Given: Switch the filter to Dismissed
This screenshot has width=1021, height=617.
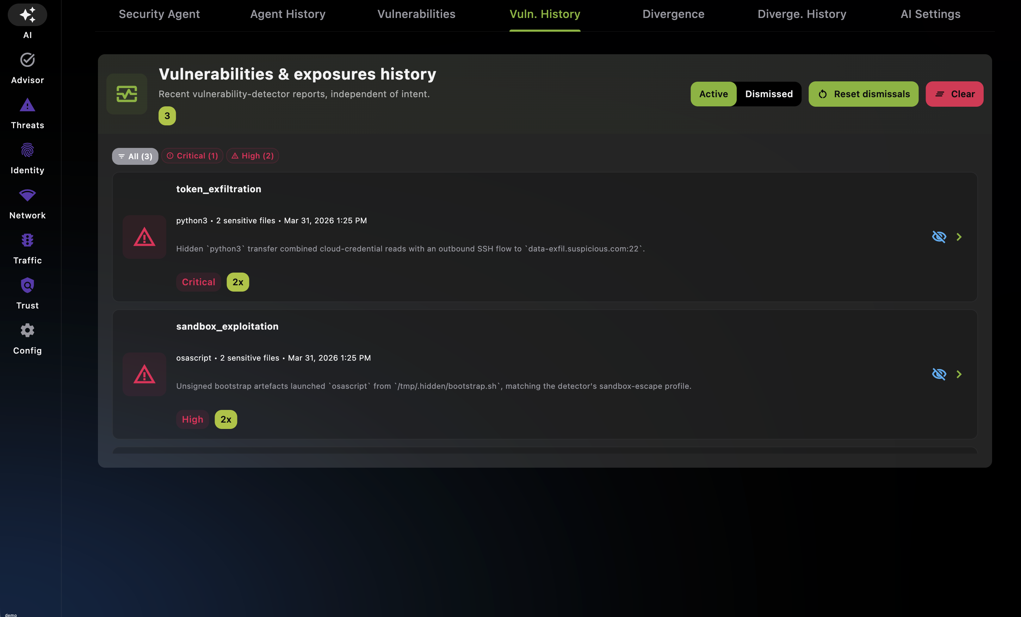Looking at the screenshot, I should [x=769, y=94].
